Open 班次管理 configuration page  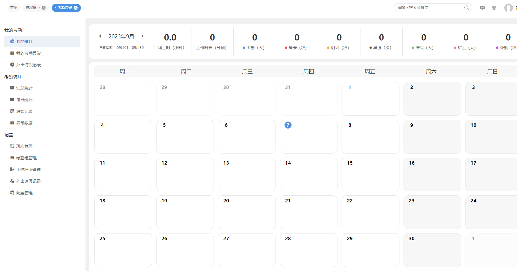(24, 146)
